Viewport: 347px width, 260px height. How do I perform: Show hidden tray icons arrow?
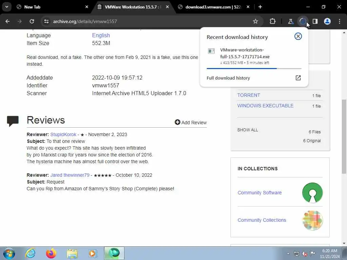click(288, 254)
